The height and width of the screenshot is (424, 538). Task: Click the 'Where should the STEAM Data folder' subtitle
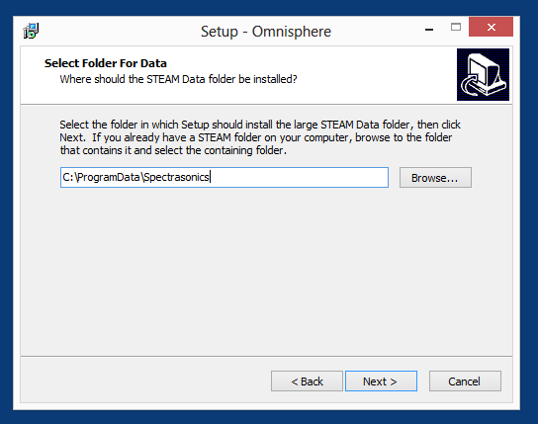click(178, 79)
